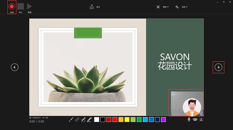Pick the white ink color

97,119
